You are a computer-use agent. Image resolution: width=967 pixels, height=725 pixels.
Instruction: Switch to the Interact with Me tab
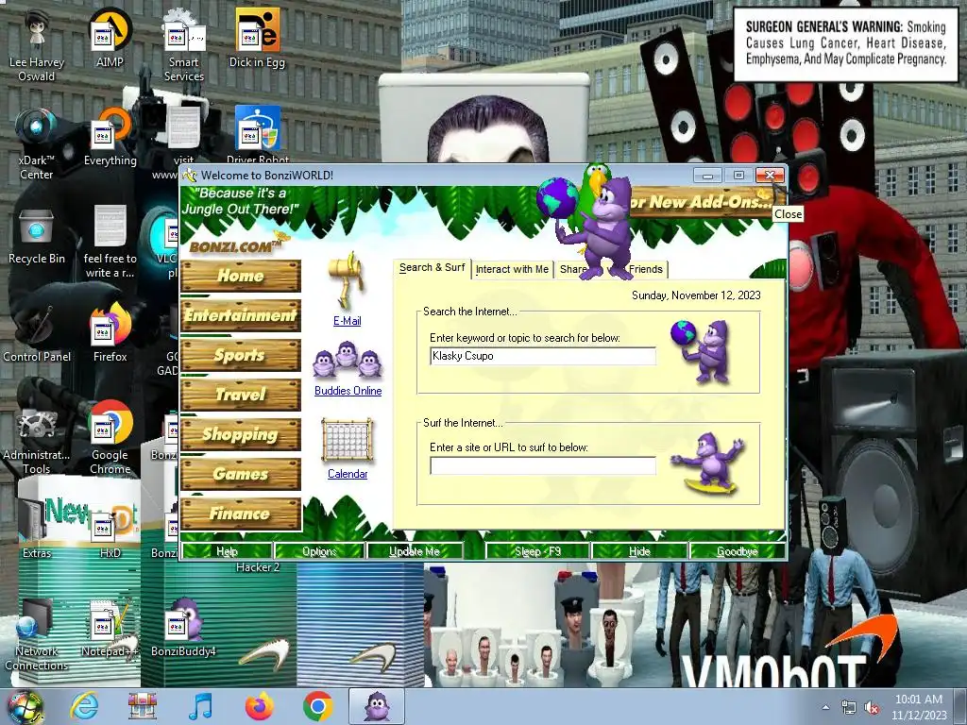[512, 269]
